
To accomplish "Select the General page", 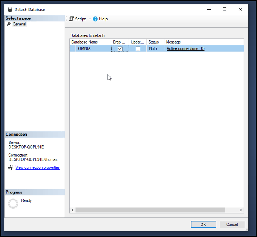I will (x=19, y=24).
